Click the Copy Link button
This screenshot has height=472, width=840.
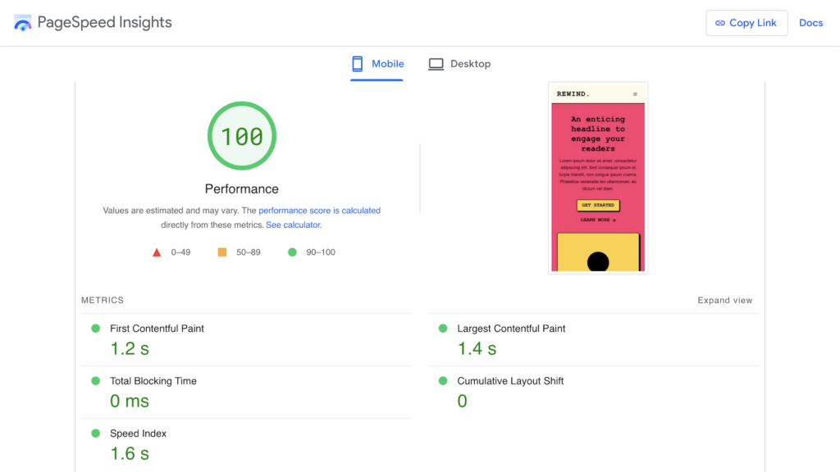coord(746,23)
